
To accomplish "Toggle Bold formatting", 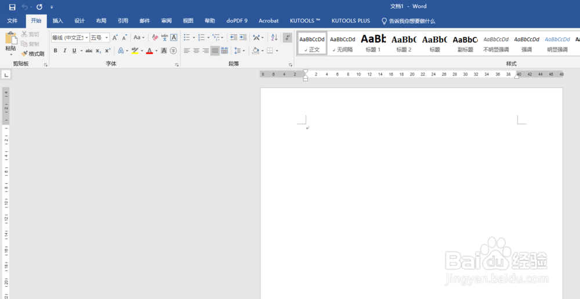I will (x=56, y=50).
